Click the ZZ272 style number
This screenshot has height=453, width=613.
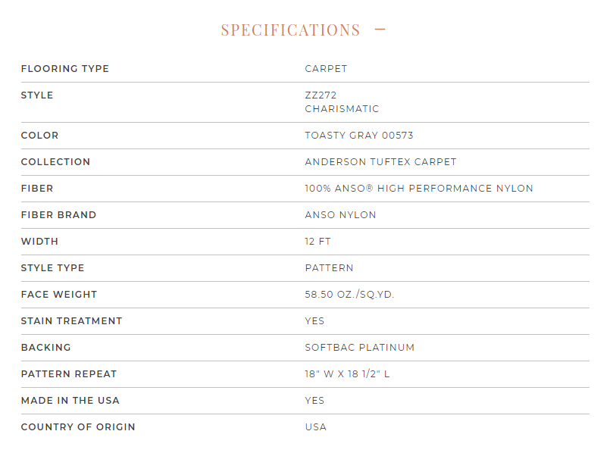click(x=321, y=95)
